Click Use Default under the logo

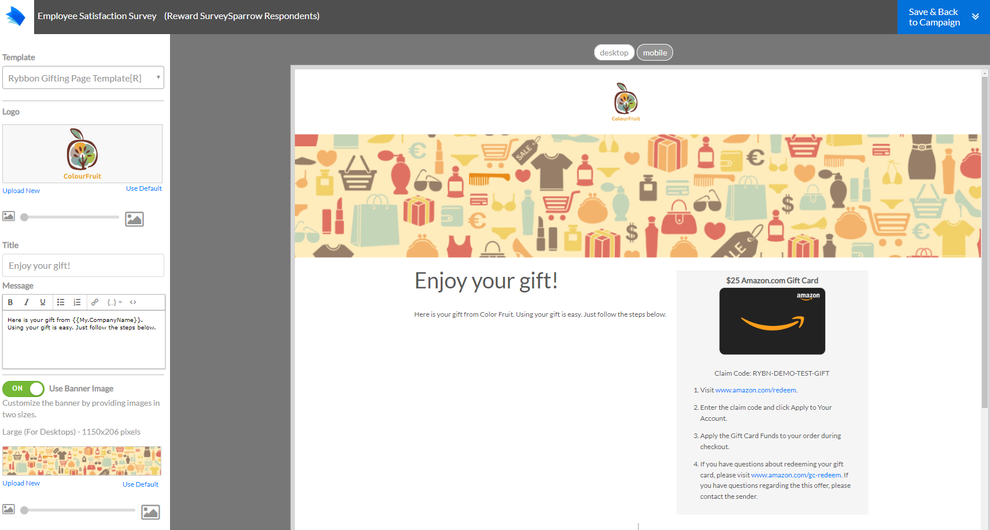pos(144,188)
